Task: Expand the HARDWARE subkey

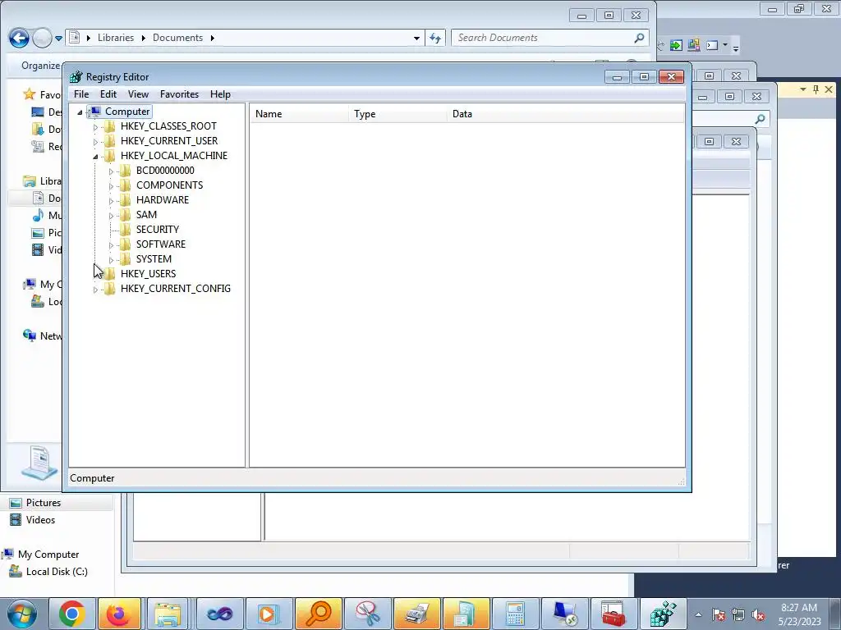Action: pos(111,201)
